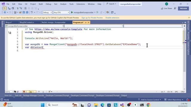Click Sign up for Private Preview link
Screen dimensions: 191x107
[x=92, y=18]
